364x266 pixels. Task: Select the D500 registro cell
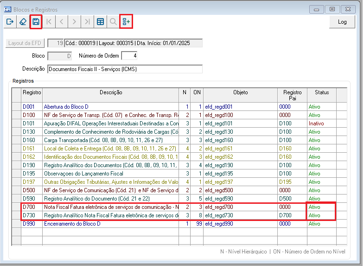click(32, 190)
